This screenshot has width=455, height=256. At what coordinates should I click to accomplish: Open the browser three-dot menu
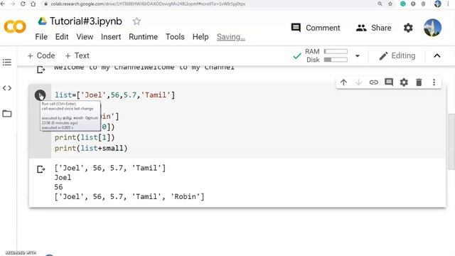pyautogui.click(x=449, y=4)
